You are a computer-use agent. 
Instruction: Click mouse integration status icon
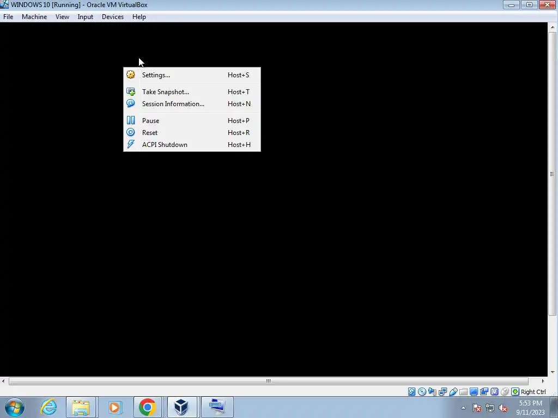(x=505, y=392)
